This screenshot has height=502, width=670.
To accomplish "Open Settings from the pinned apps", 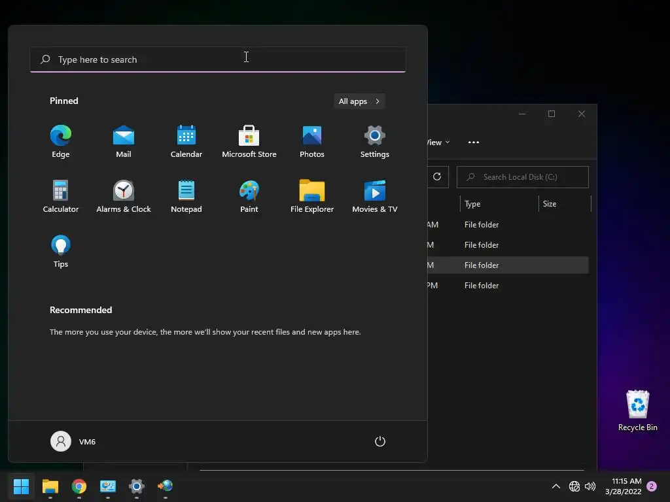I will (x=375, y=142).
